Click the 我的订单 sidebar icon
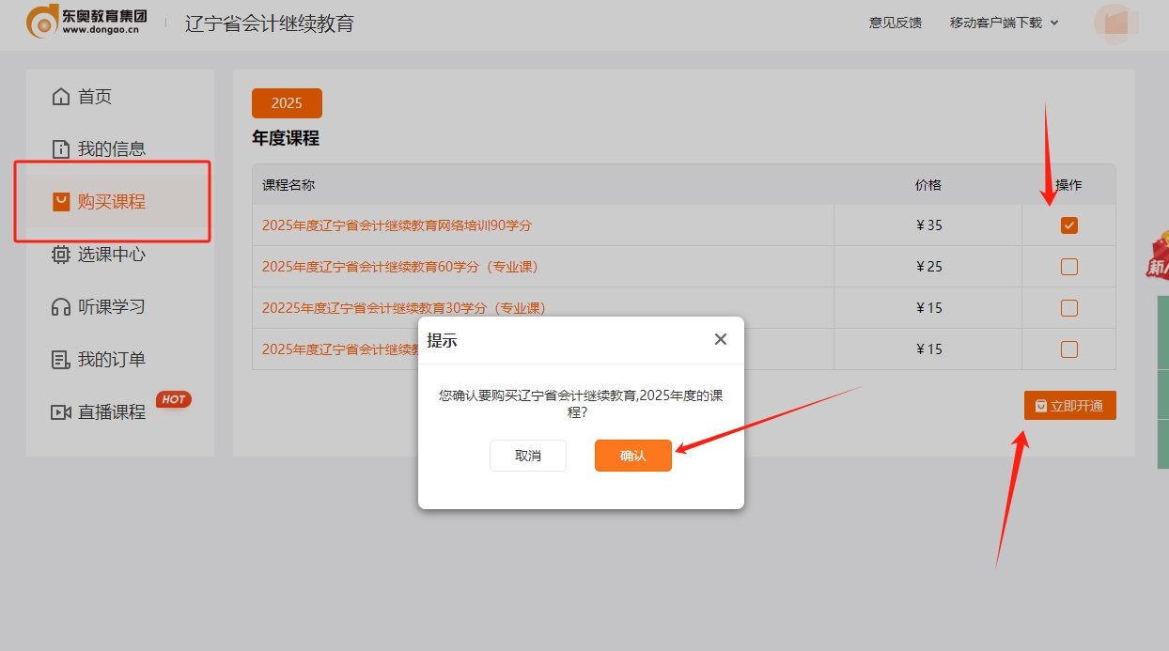 (58, 359)
